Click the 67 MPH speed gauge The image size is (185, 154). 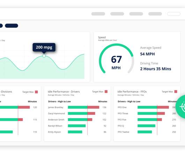click(x=116, y=59)
